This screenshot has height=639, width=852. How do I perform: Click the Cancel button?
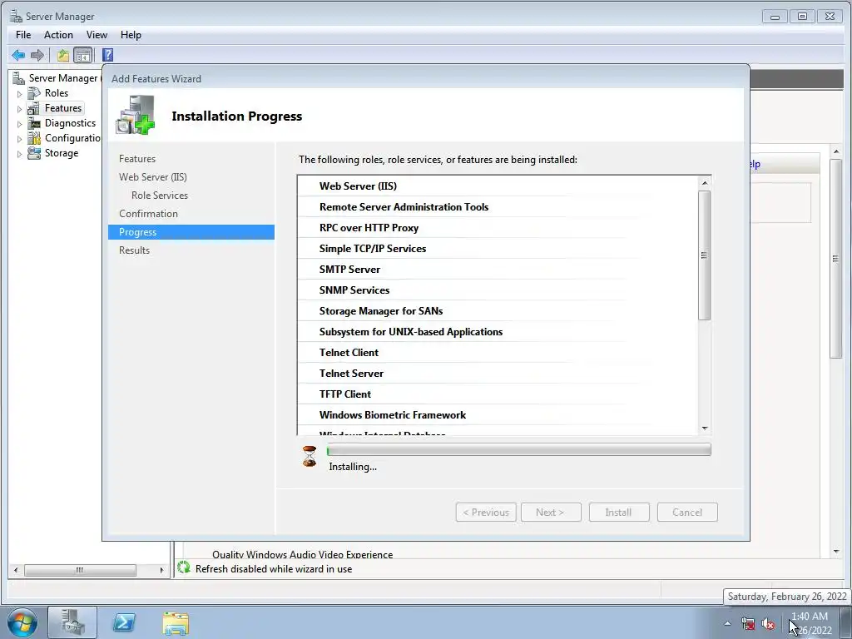pos(687,513)
